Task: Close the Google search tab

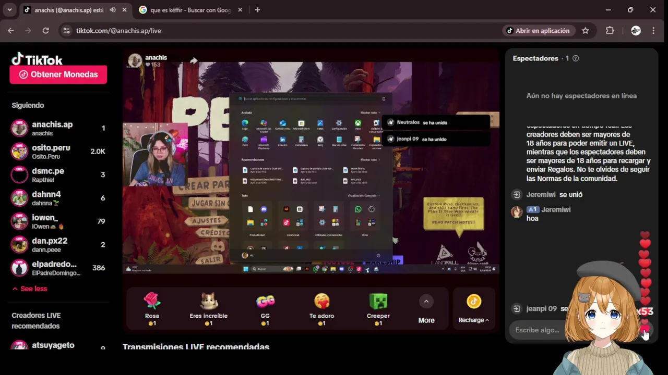Action: pyautogui.click(x=240, y=10)
